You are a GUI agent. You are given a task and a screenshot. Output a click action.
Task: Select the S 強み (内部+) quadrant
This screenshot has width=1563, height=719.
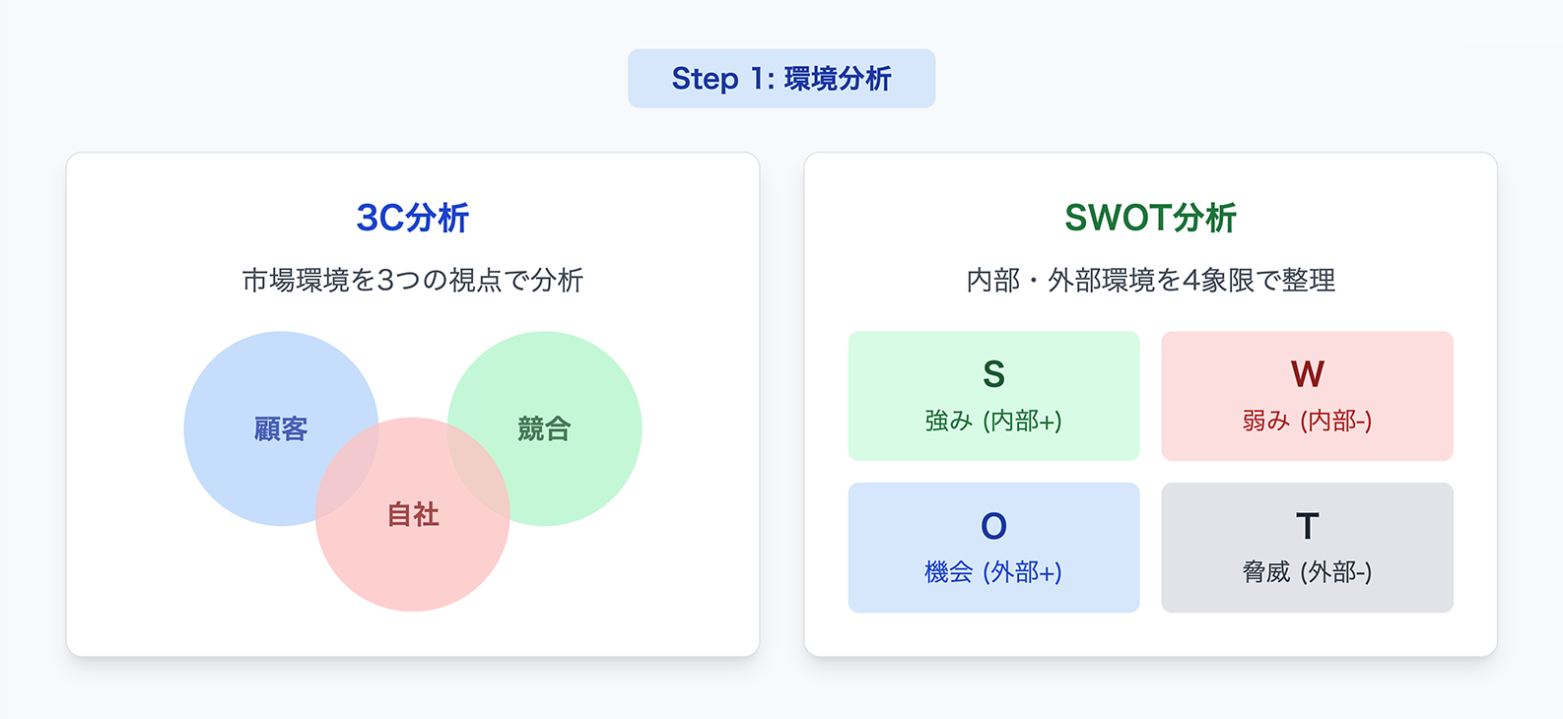993,396
